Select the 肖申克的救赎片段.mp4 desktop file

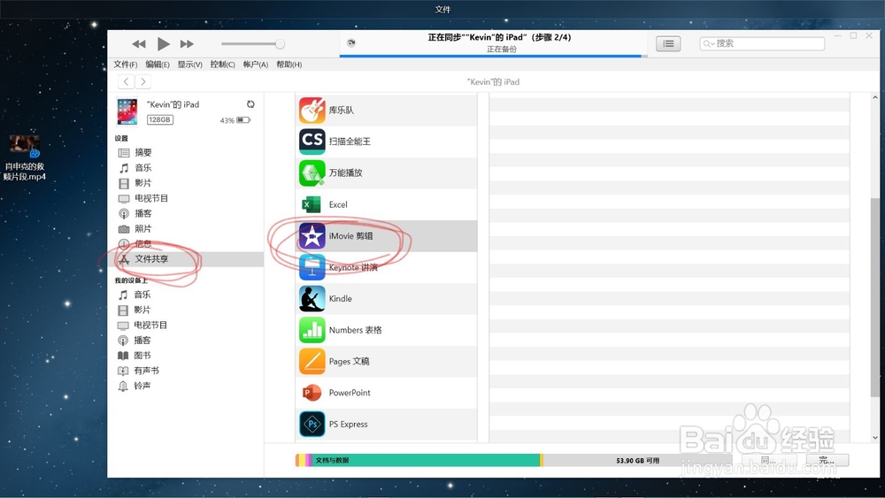coord(24,157)
